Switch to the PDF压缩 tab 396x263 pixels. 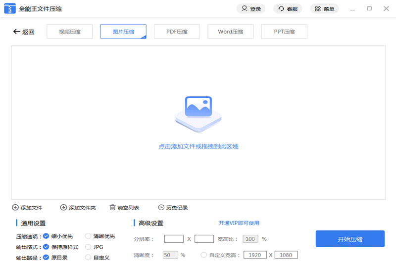pos(177,32)
